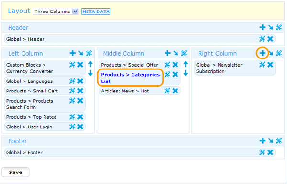The width and height of the screenshot is (287, 184).
Task: Remove the Categories List block
Action: [x=176, y=74]
